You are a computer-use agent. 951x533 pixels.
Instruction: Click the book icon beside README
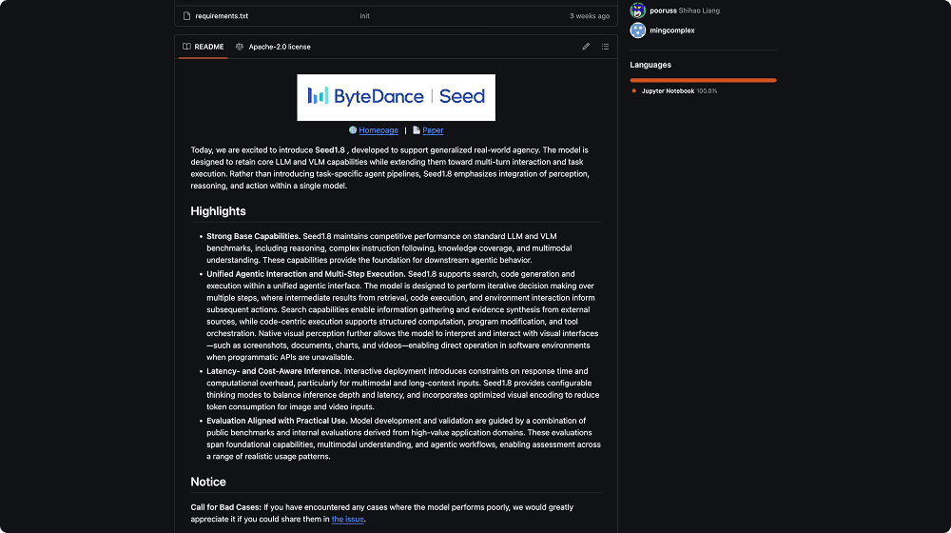(x=186, y=47)
